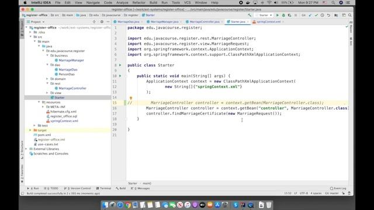Click the project panel settings gear
This screenshot has height=210, width=374.
[x=102, y=22]
